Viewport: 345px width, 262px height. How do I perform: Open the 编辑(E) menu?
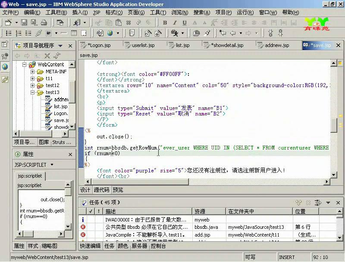point(32,12)
